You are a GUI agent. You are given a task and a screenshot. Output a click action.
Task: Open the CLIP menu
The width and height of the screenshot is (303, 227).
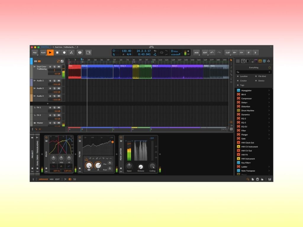(228, 53)
